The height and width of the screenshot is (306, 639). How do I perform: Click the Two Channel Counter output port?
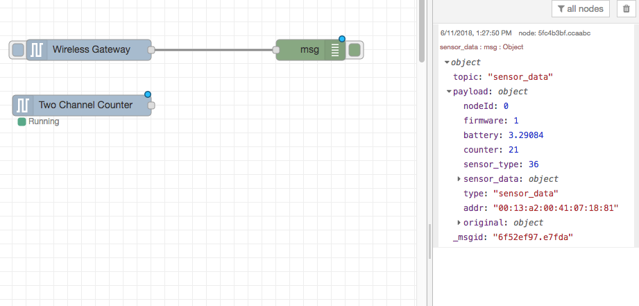click(x=151, y=105)
